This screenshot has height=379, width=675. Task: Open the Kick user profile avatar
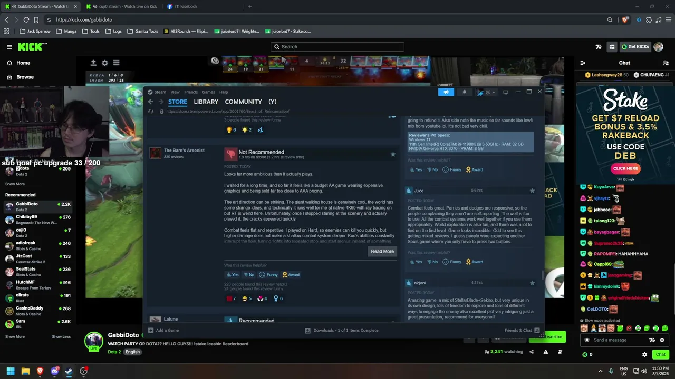658,47
